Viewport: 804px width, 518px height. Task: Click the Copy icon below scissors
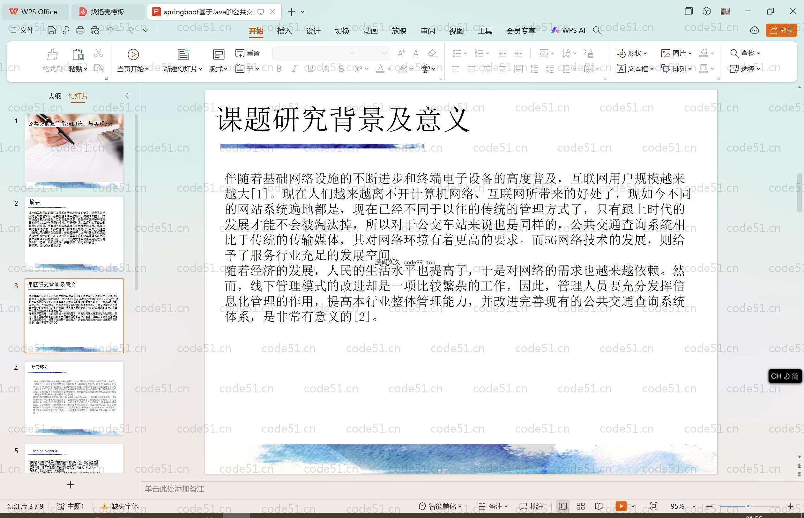(x=98, y=68)
